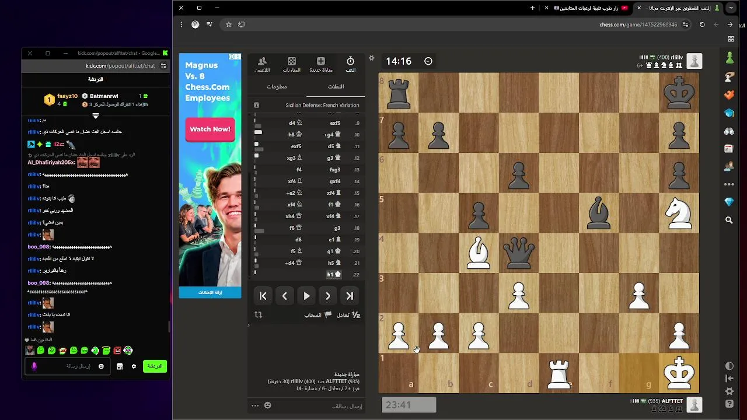
Task: Open the ALFTTET player avatar at bottom
Action: pyautogui.click(x=694, y=405)
